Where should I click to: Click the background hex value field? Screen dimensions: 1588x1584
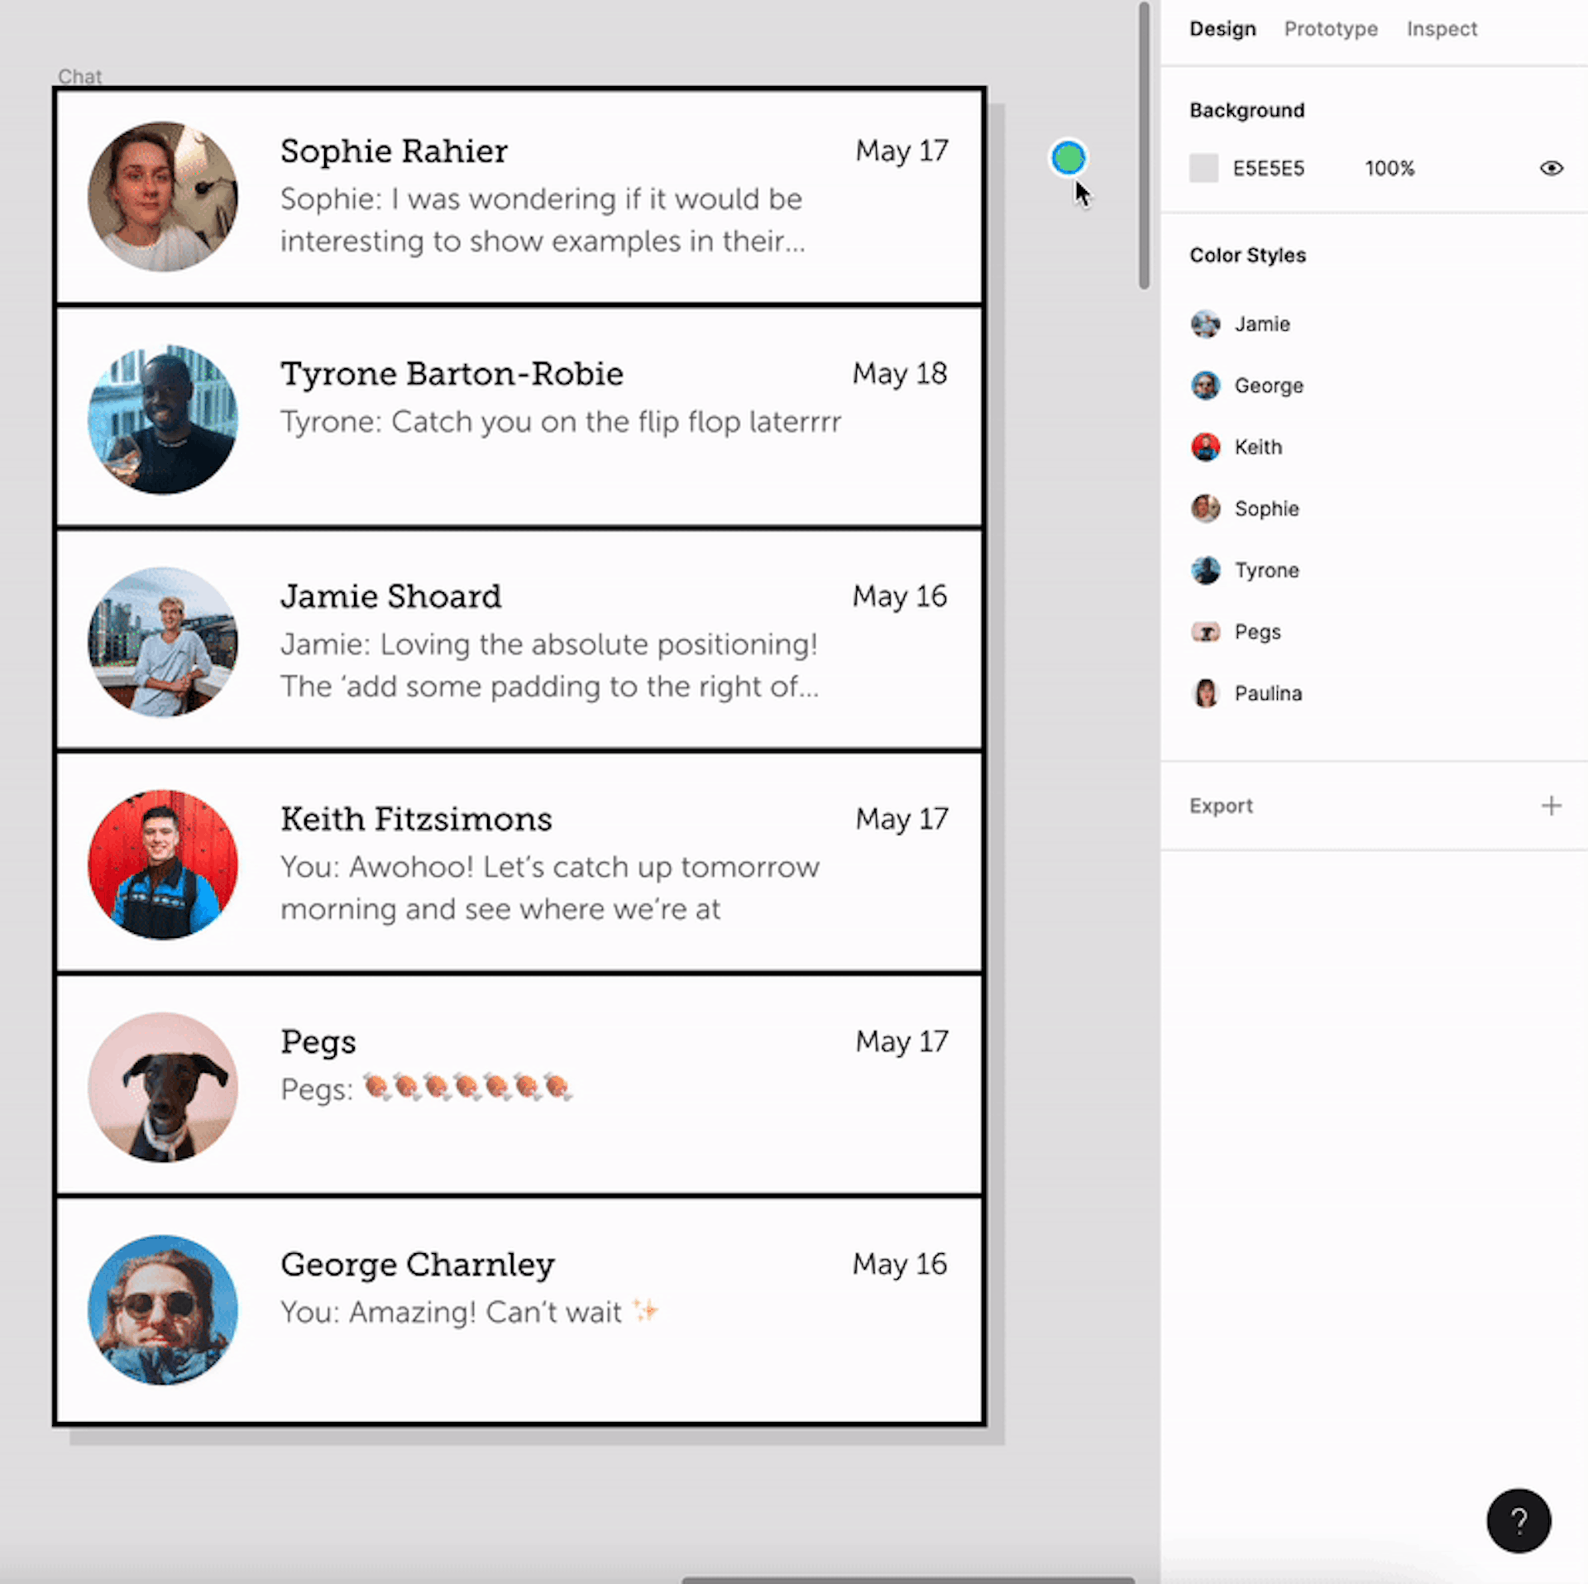pyautogui.click(x=1268, y=169)
